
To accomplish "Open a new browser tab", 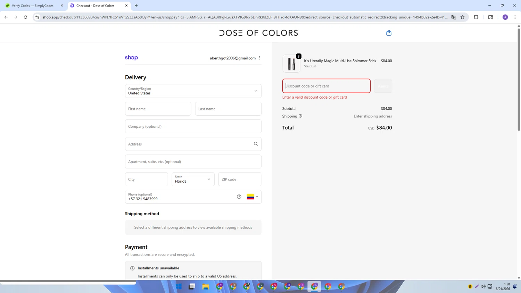I will coord(136,6).
